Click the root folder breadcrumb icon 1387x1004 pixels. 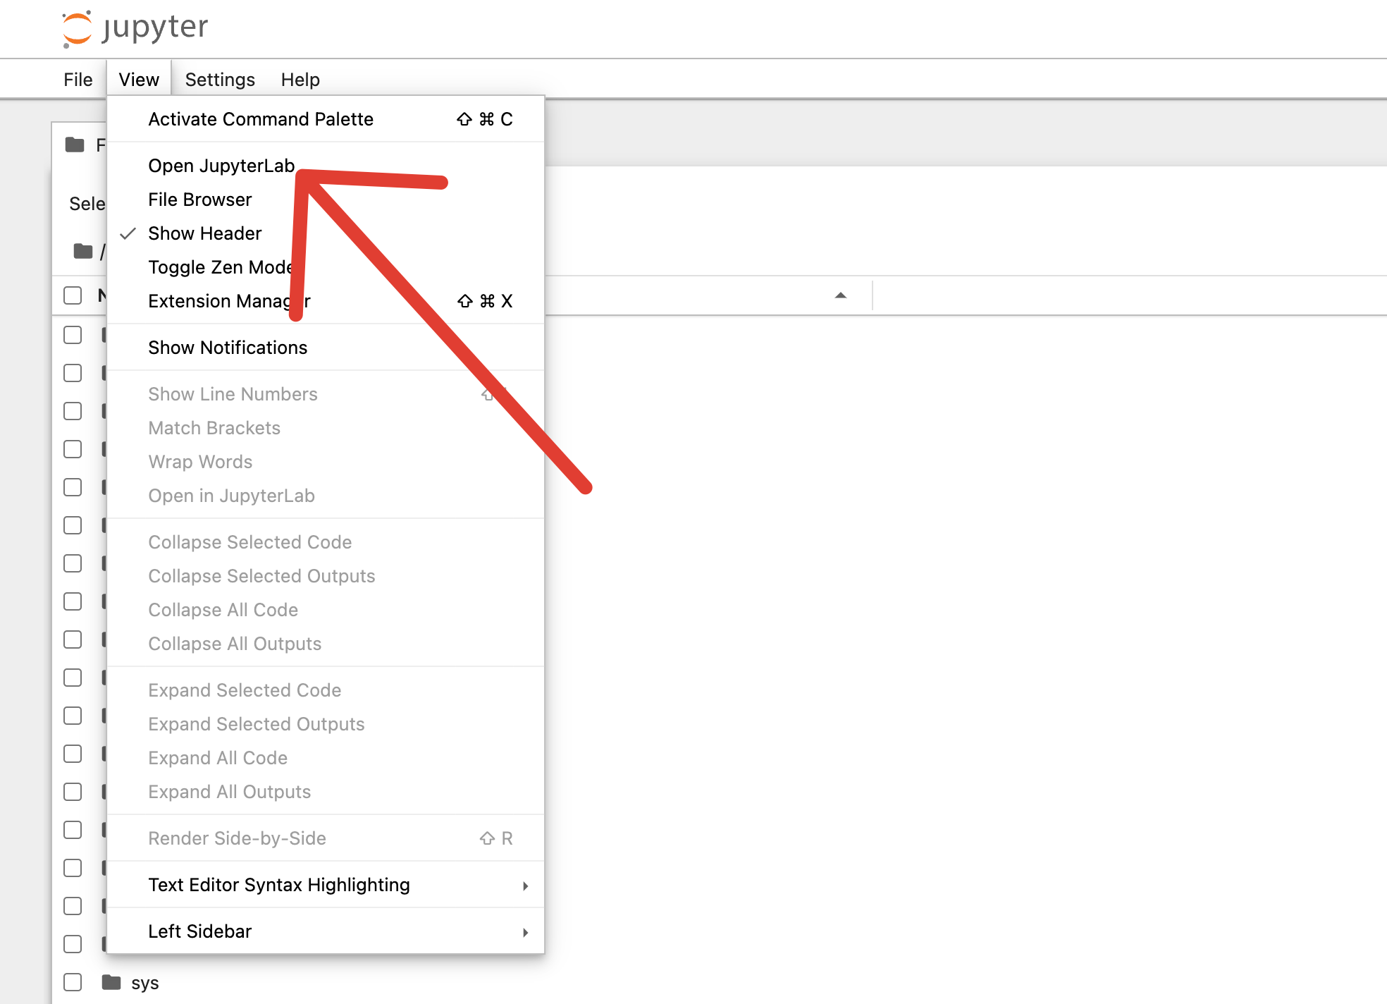(83, 251)
